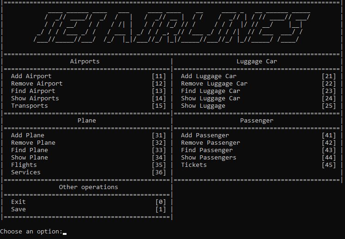
Task: Select the 'Remove Plane' line
Action: pyautogui.click(x=33, y=143)
